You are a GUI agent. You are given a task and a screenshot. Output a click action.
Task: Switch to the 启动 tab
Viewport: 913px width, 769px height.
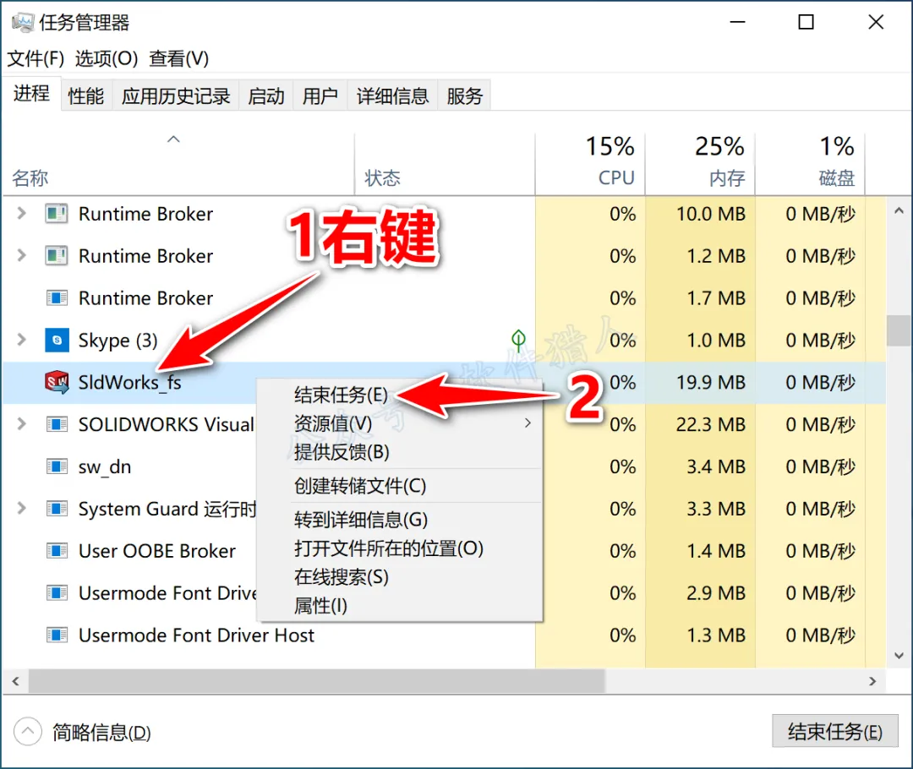coord(266,95)
